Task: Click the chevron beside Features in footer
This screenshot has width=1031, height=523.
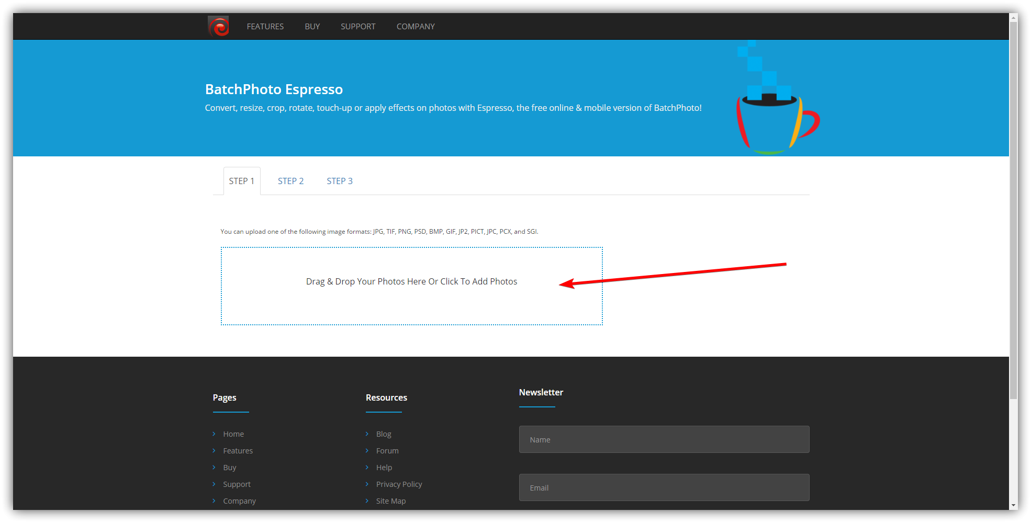Action: 214,451
